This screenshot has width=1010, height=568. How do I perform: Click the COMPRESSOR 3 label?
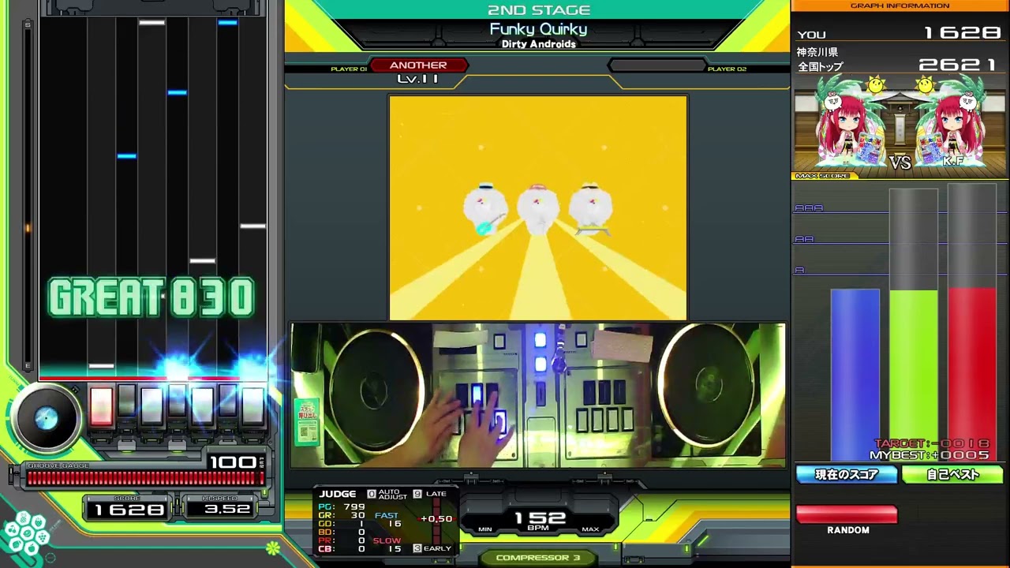[538, 558]
